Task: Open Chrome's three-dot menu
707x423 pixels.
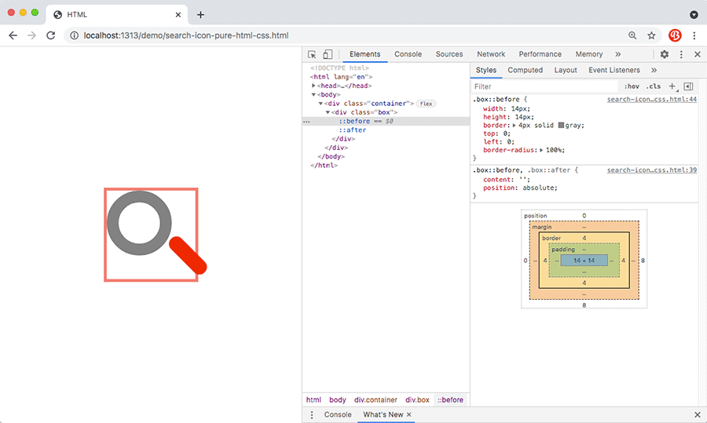Action: tap(694, 35)
